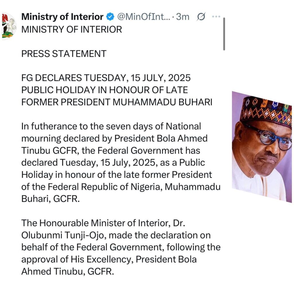This screenshot has height=294, width=294.
Task: Click the blue verified badge
Action: pos(110,17)
